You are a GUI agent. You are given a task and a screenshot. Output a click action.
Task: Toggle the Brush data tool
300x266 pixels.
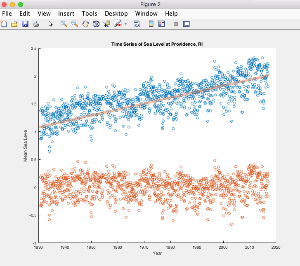117,24
